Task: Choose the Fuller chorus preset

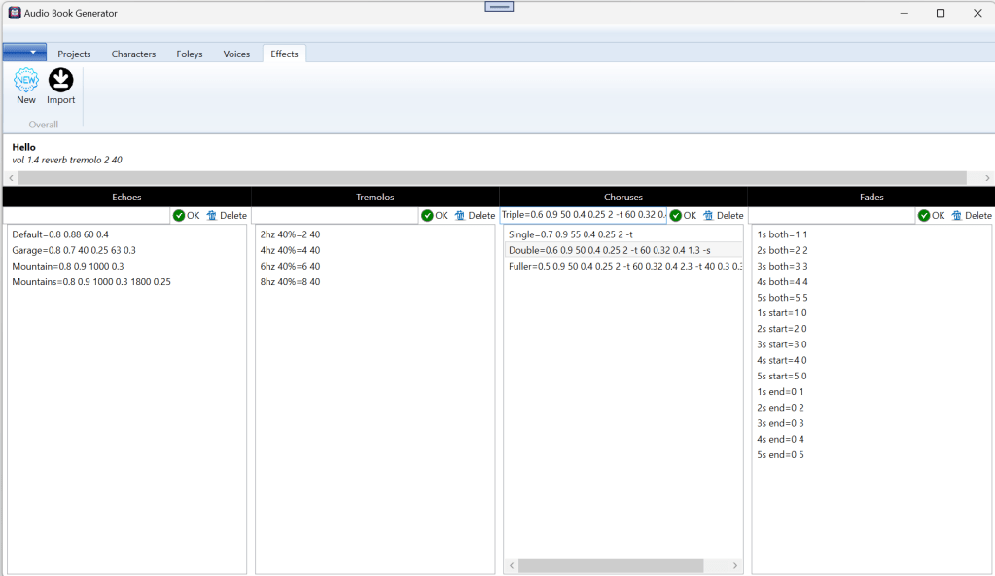Action: (x=622, y=266)
